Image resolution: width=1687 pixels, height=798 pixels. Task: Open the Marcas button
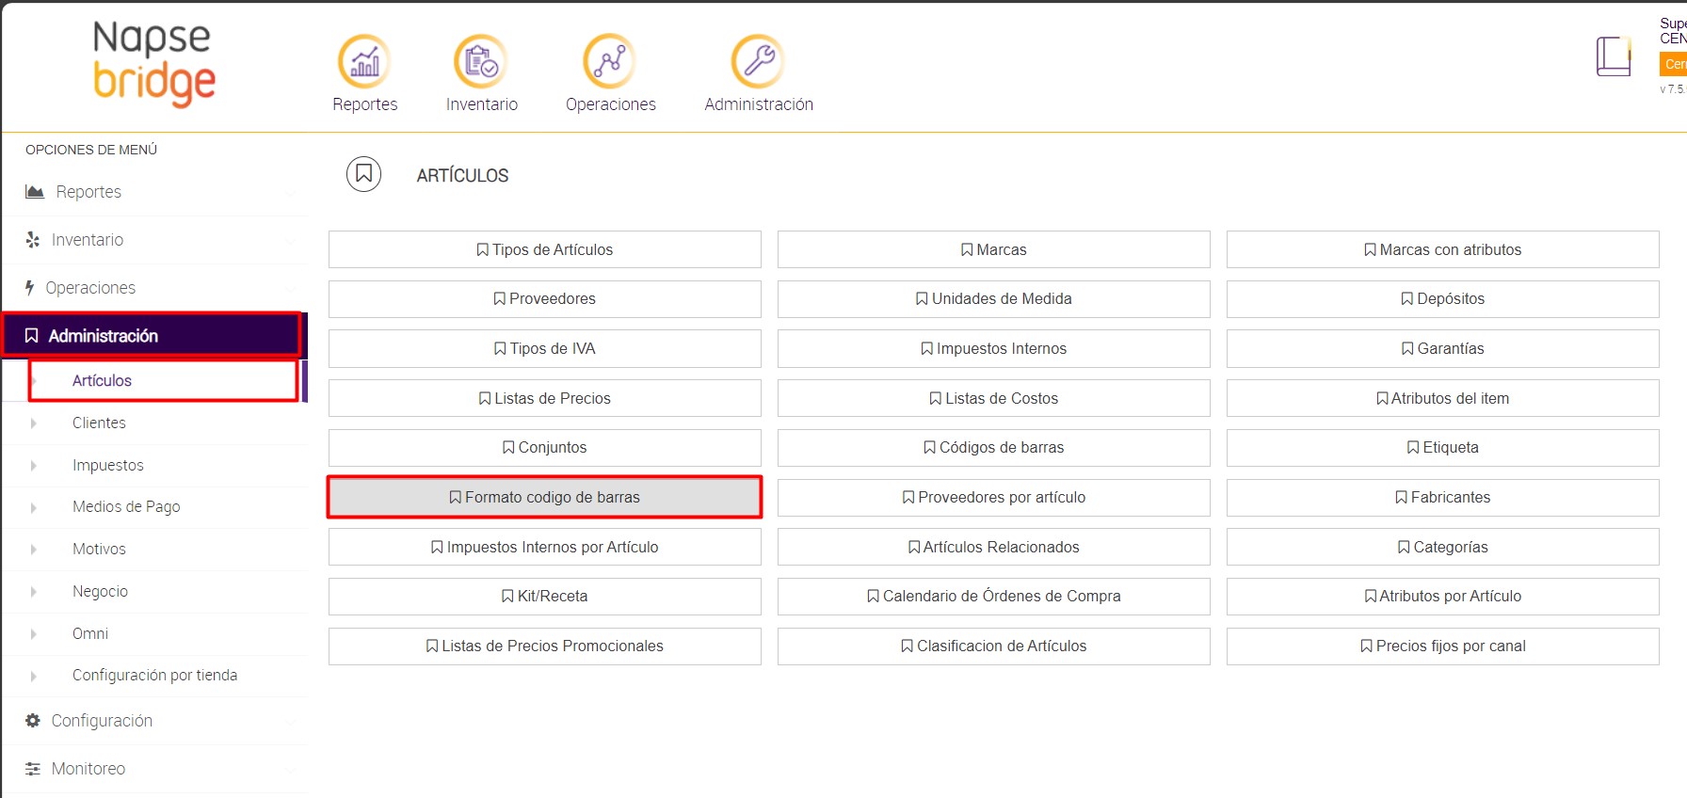[x=993, y=249]
